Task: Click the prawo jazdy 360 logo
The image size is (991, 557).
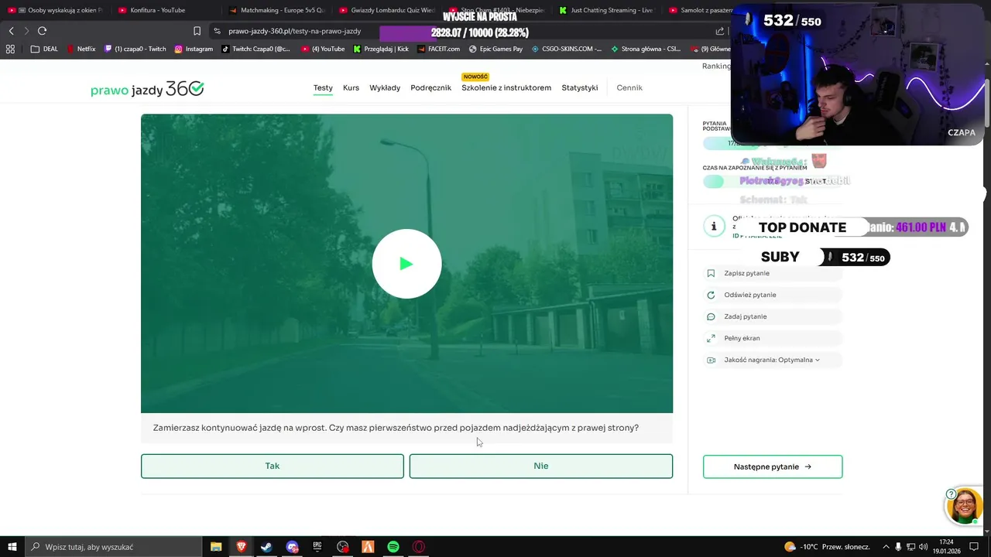Action: (x=147, y=89)
